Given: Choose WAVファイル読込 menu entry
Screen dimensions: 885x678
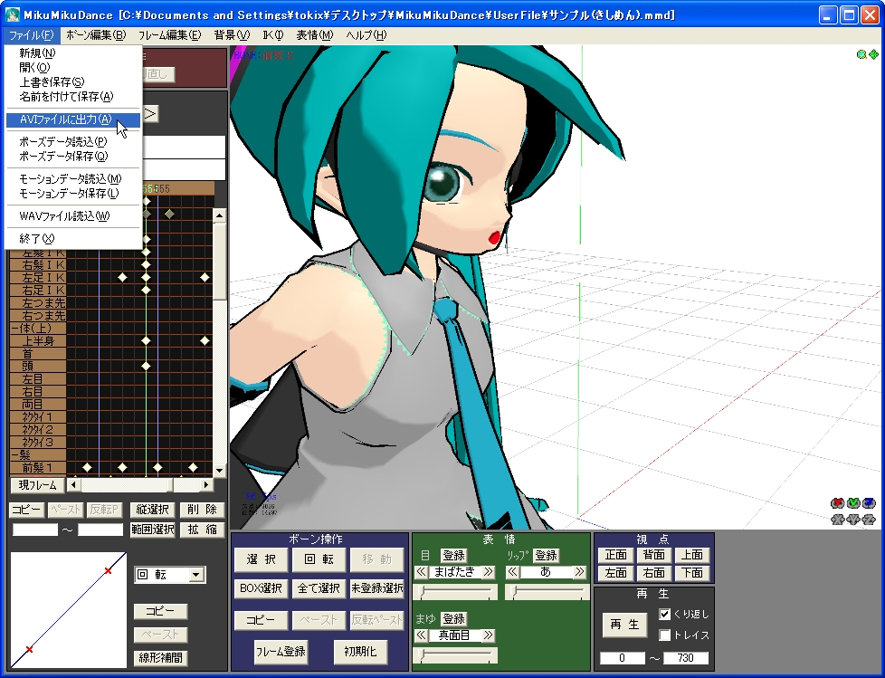Looking at the screenshot, I should 73,215.
